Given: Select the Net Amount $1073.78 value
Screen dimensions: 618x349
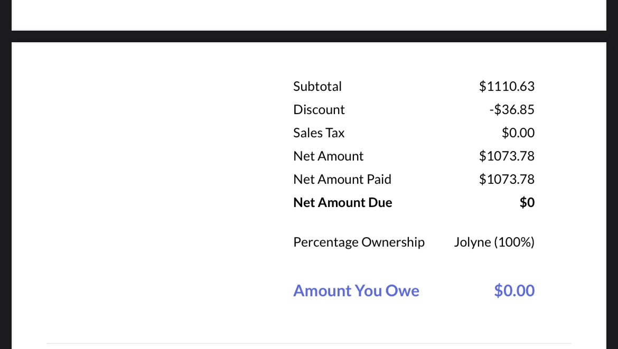Looking at the screenshot, I should pos(507,156).
